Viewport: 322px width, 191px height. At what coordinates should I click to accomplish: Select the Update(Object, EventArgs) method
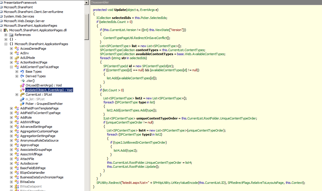[x=49, y=90]
